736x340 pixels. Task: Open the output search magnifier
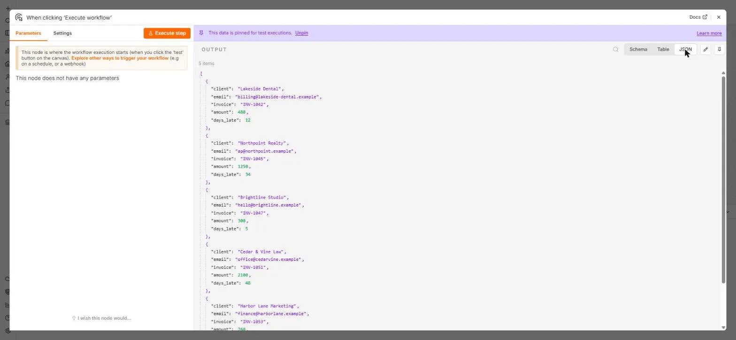coord(615,49)
